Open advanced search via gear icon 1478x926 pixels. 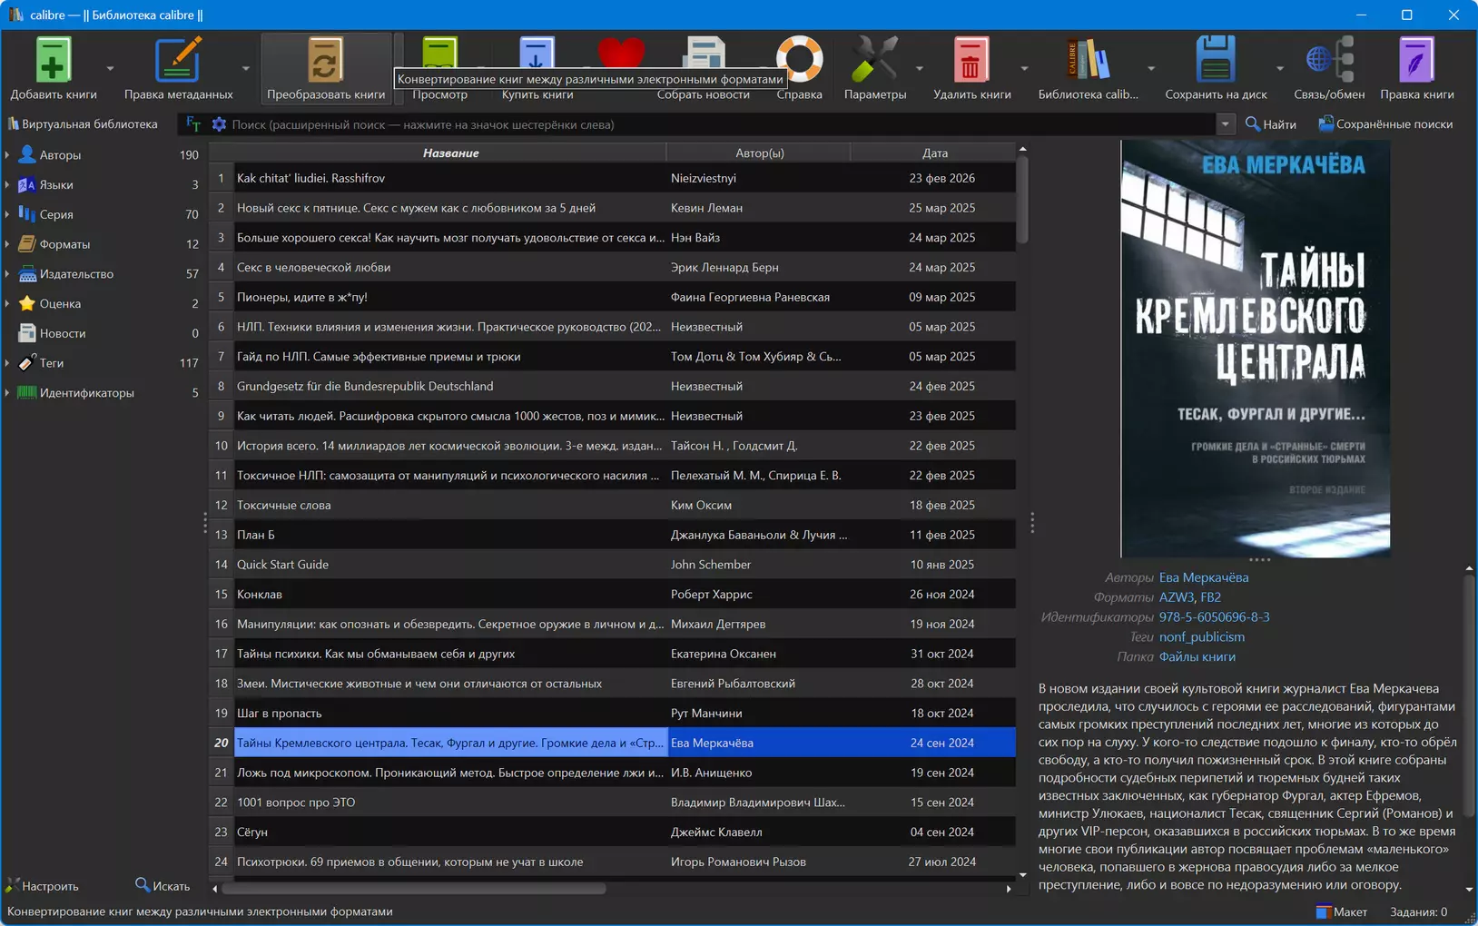219,124
